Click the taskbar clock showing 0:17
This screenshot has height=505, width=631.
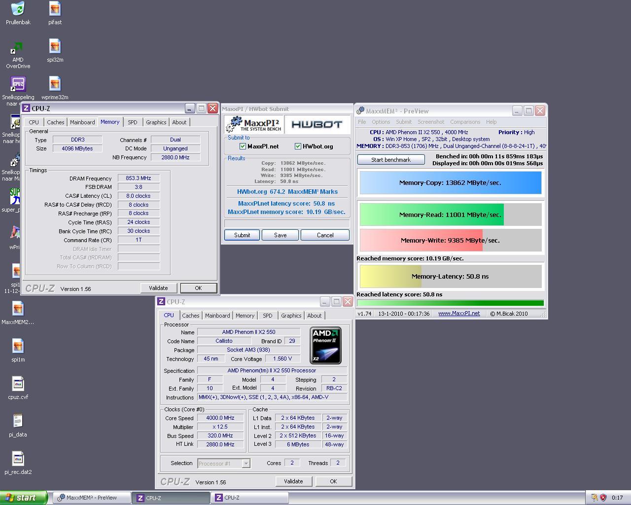point(617,498)
